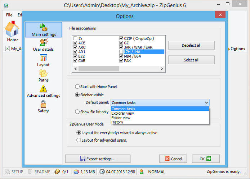Pick Common tasks from dropdown list
The width and height of the screenshot is (250, 179).
coord(160,109)
